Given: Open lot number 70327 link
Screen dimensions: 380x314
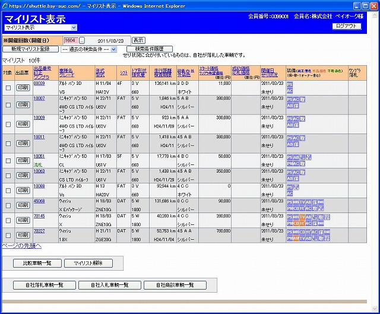Looking at the screenshot, I should pos(39,231).
